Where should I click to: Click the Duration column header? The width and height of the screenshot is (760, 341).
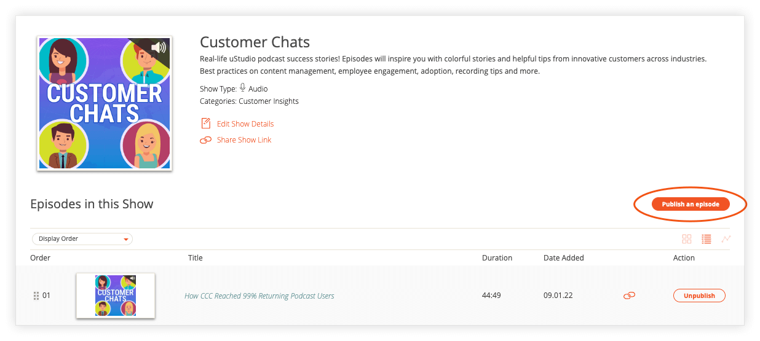(497, 258)
